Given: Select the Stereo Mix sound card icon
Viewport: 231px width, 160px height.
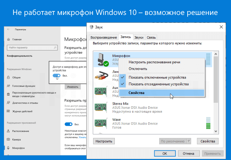Looking at the screenshot, I should pos(101,107).
